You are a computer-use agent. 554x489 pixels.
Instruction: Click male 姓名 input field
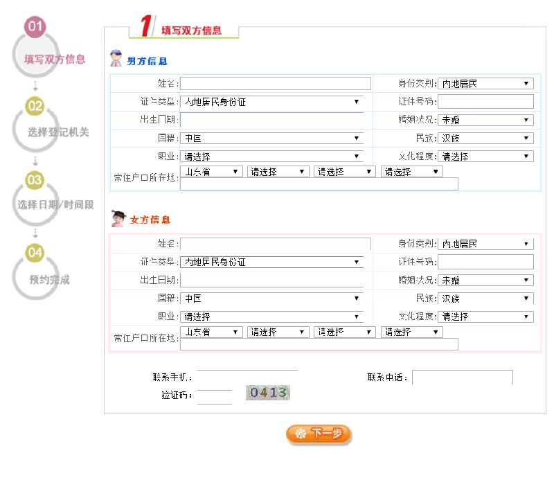pyautogui.click(x=276, y=84)
